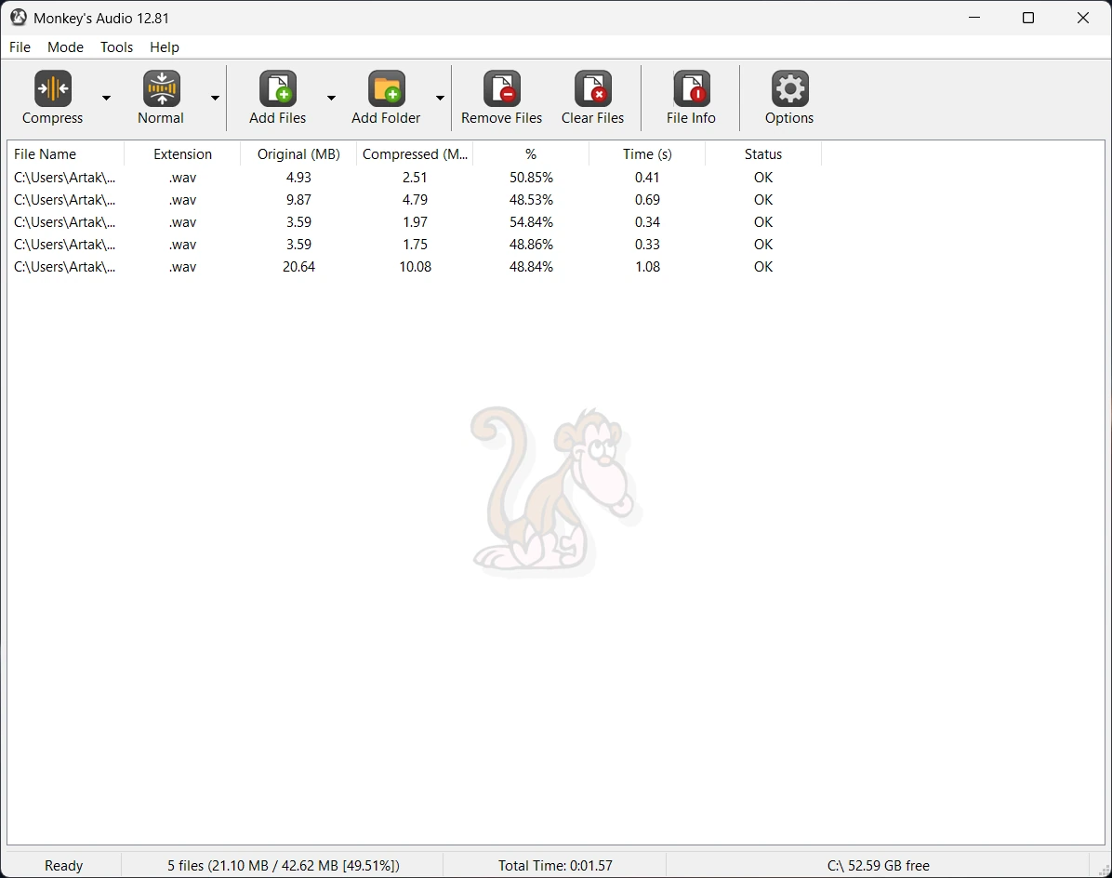Open the File menu
This screenshot has height=878, width=1112.
[x=20, y=47]
